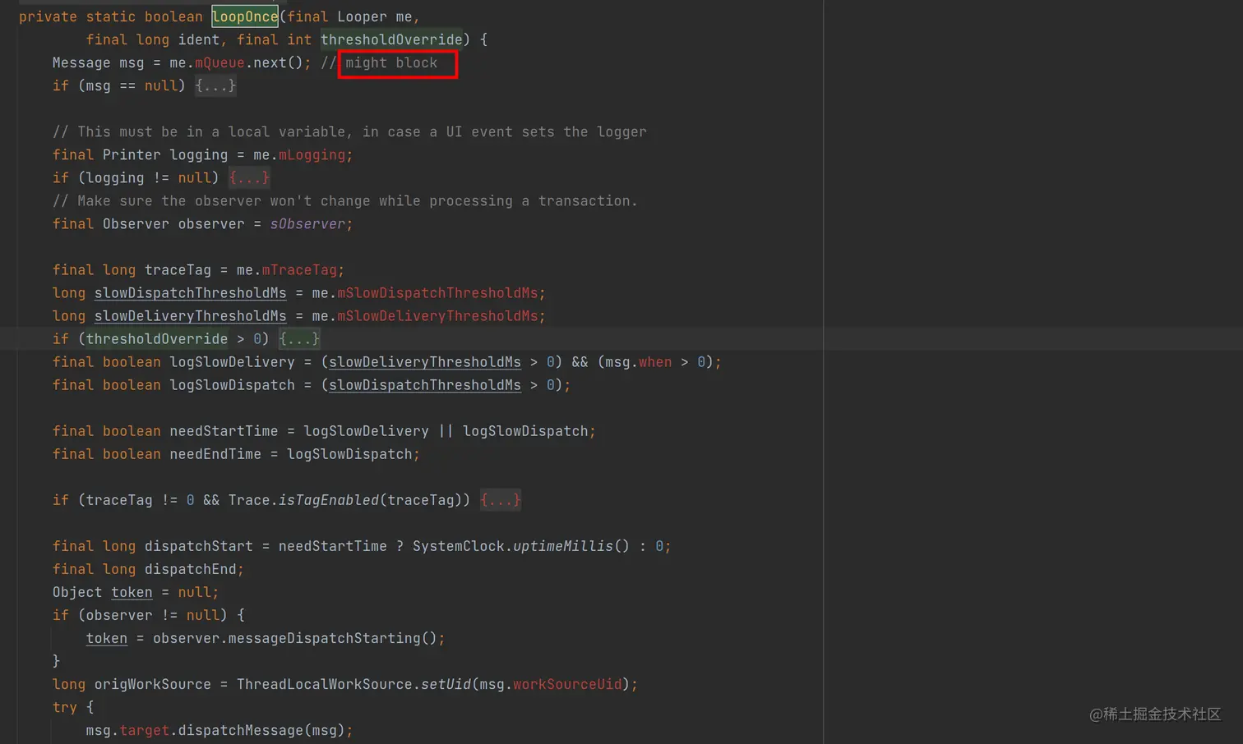Click the thresholdOverride parameter in method signature
The image size is (1243, 744).
[x=391, y=39]
